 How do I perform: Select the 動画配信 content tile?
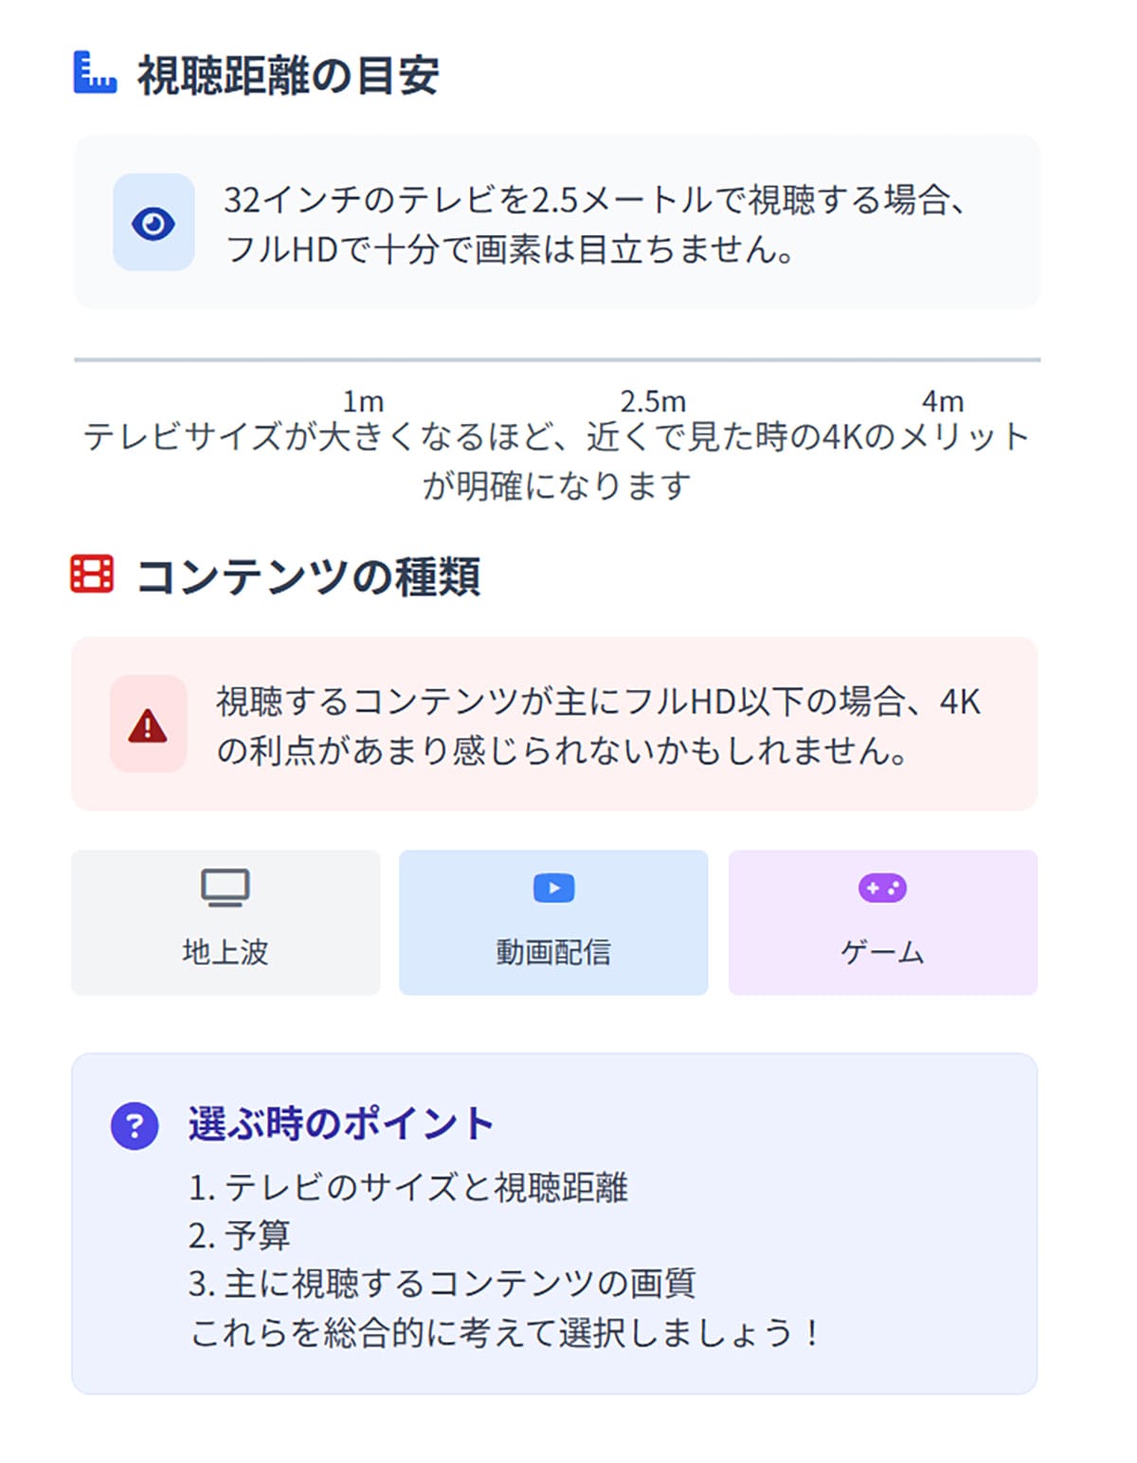coord(553,923)
